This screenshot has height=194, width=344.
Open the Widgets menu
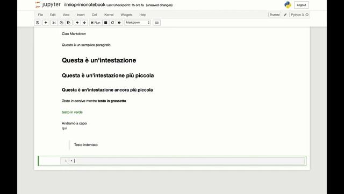click(126, 15)
